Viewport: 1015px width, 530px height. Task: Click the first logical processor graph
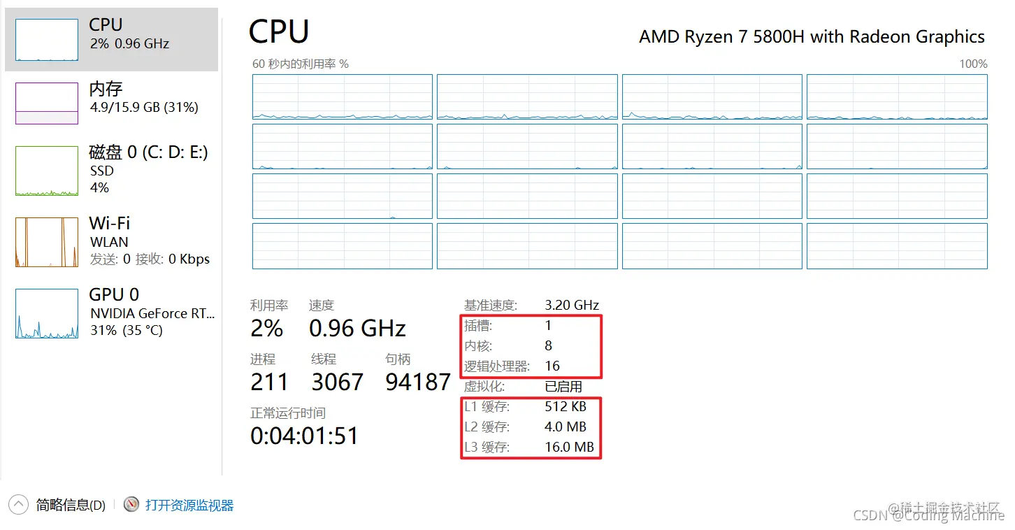(x=343, y=97)
